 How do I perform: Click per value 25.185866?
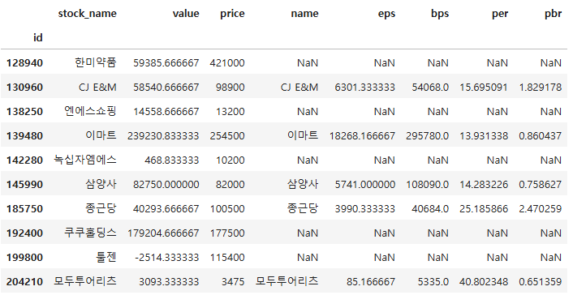click(484, 209)
